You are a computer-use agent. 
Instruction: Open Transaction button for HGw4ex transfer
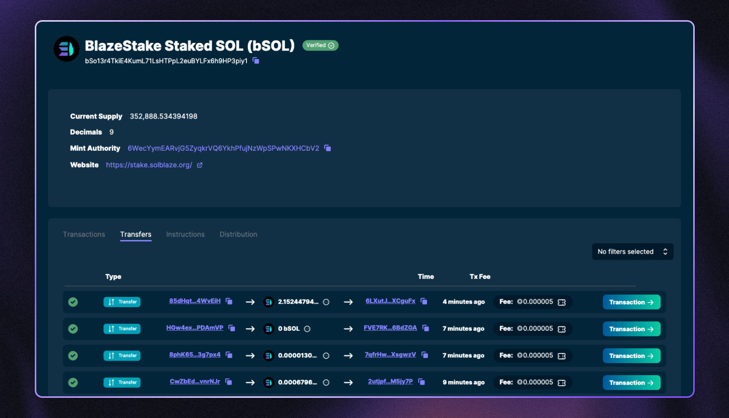tap(632, 329)
